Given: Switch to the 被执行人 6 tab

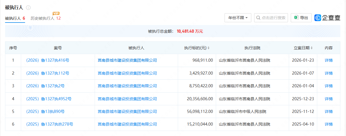Looking at the screenshot, I should coord(15,18).
